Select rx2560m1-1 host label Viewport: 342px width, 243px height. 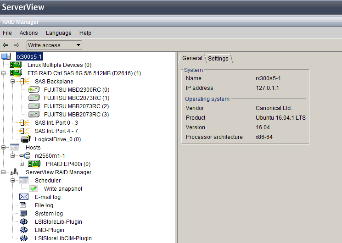50,156
